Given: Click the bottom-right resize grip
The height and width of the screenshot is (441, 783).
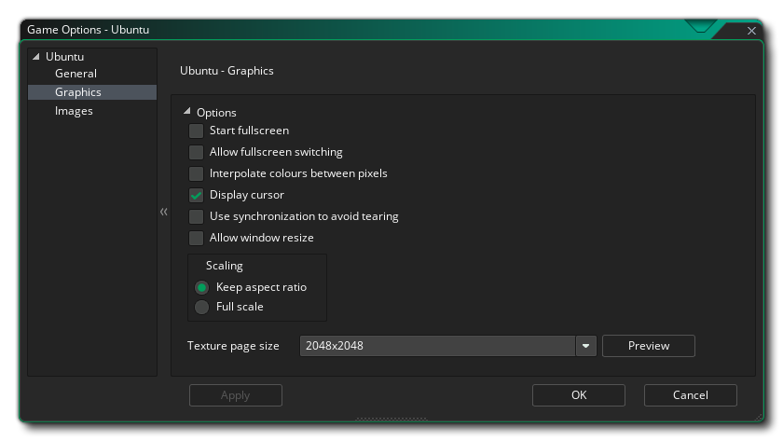Looking at the screenshot, I should coord(759,418).
